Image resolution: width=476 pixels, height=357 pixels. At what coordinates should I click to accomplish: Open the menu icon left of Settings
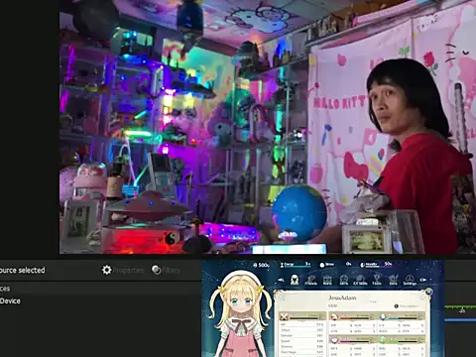click(393, 280)
